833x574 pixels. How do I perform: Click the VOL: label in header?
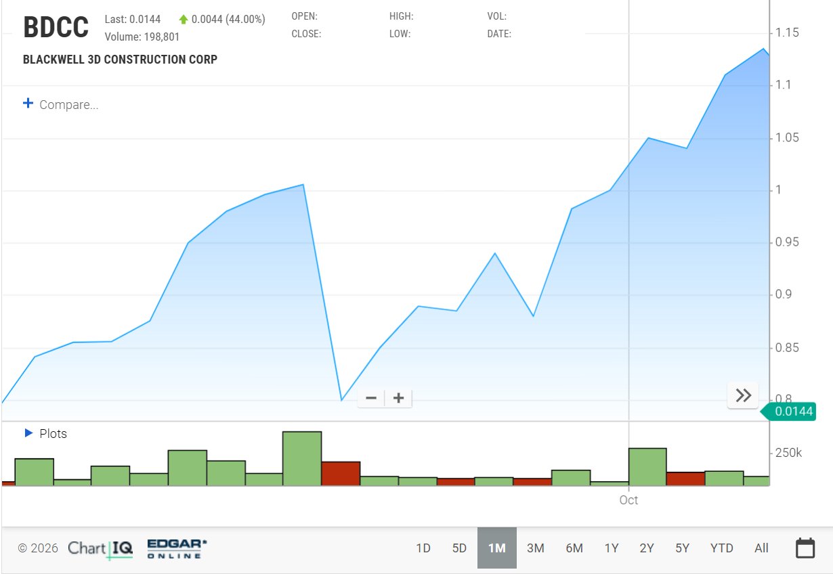pyautogui.click(x=497, y=16)
